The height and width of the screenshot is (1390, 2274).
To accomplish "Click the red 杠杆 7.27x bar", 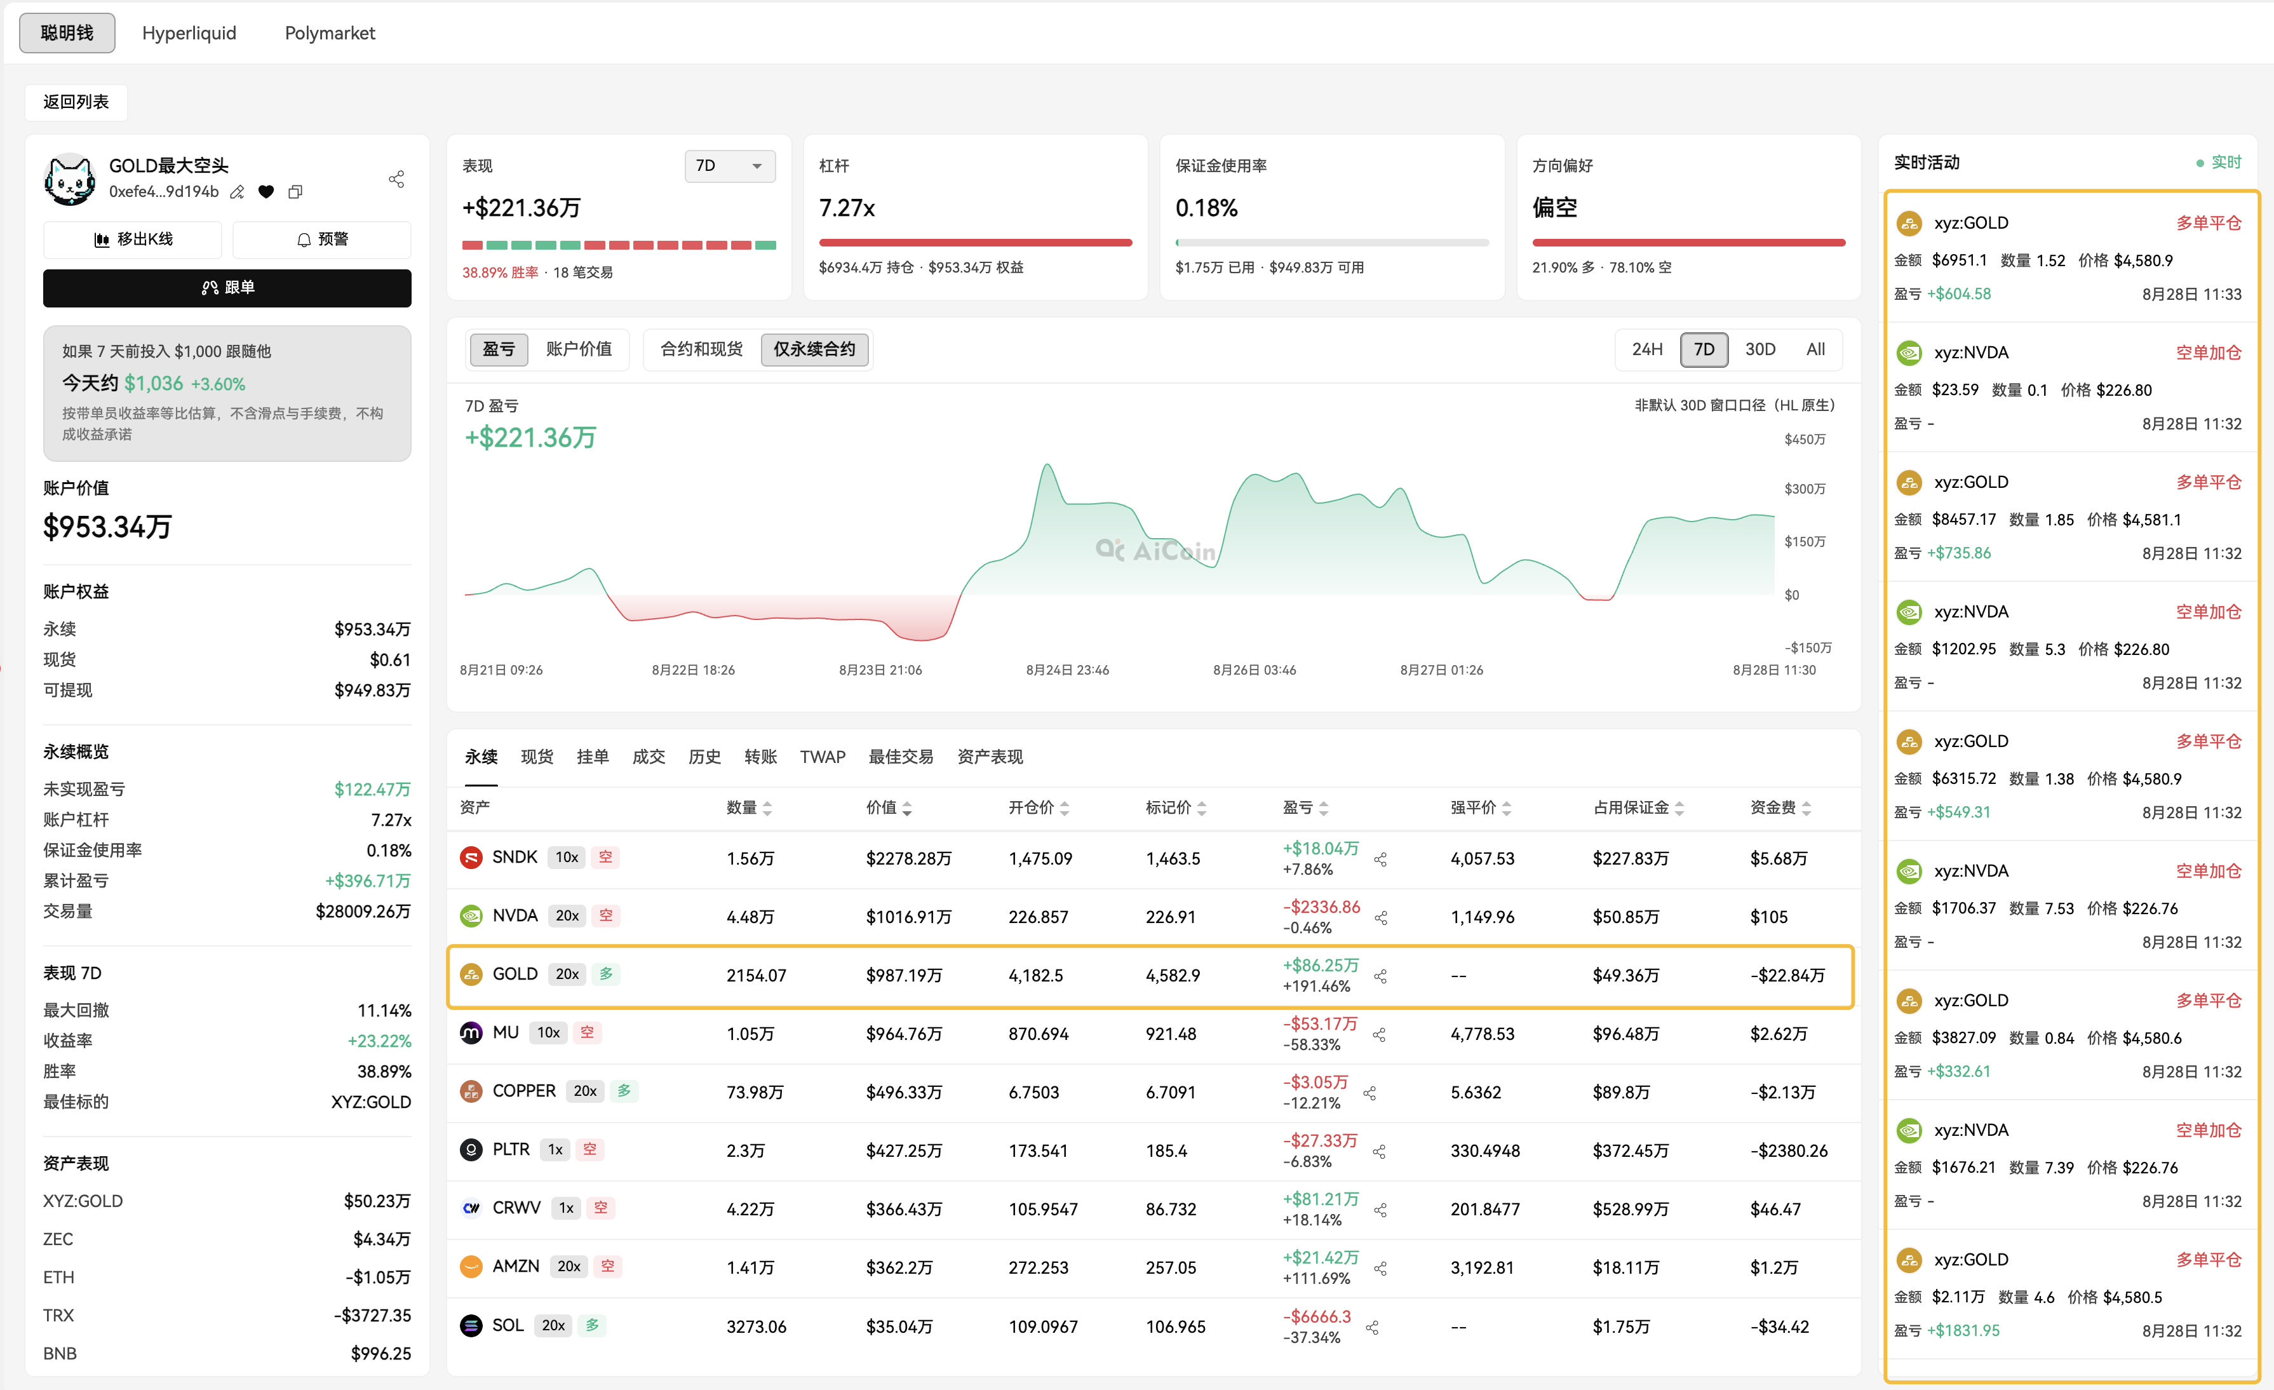I will pos(976,243).
